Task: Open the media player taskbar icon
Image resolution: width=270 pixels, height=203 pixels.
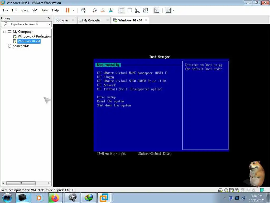Action: click(39, 198)
